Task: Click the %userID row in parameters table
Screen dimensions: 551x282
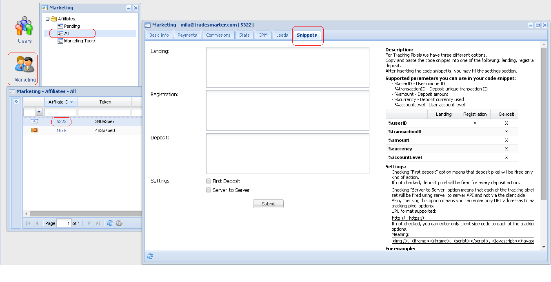Action: [452, 123]
